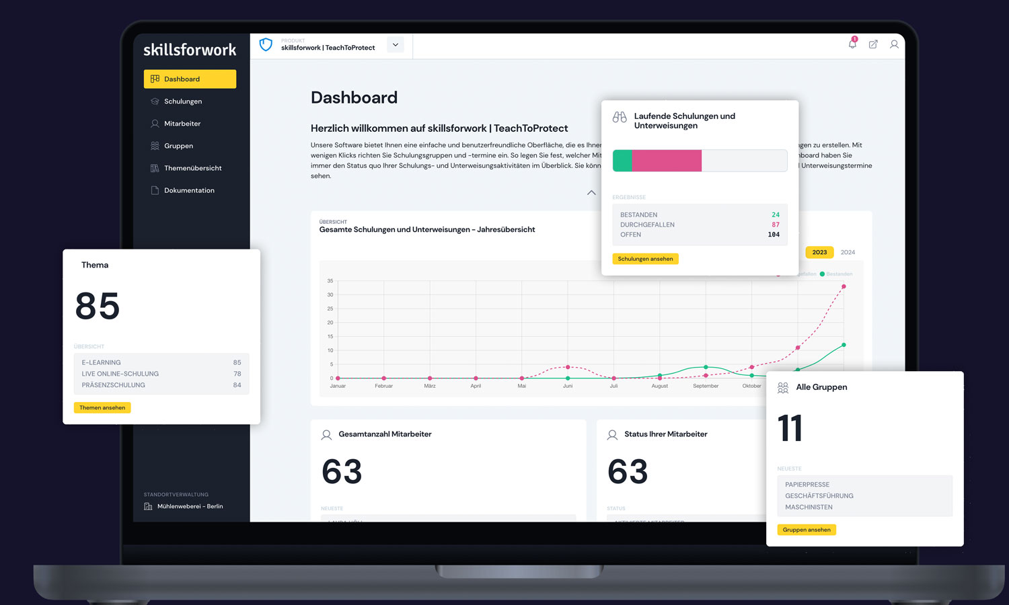1009x605 pixels.
Task: Open notifications via the bell icon
Action: pos(852,44)
